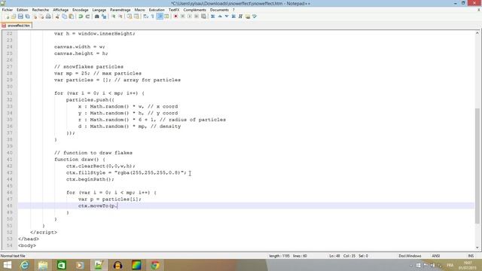Open the Recherche menu
The image size is (482, 271).
pos(41,10)
